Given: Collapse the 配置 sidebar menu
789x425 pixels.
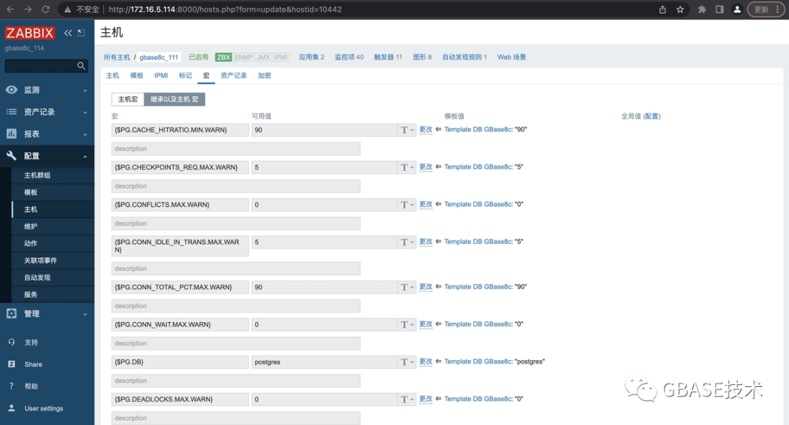Looking at the screenshot, I should pyautogui.click(x=47, y=156).
